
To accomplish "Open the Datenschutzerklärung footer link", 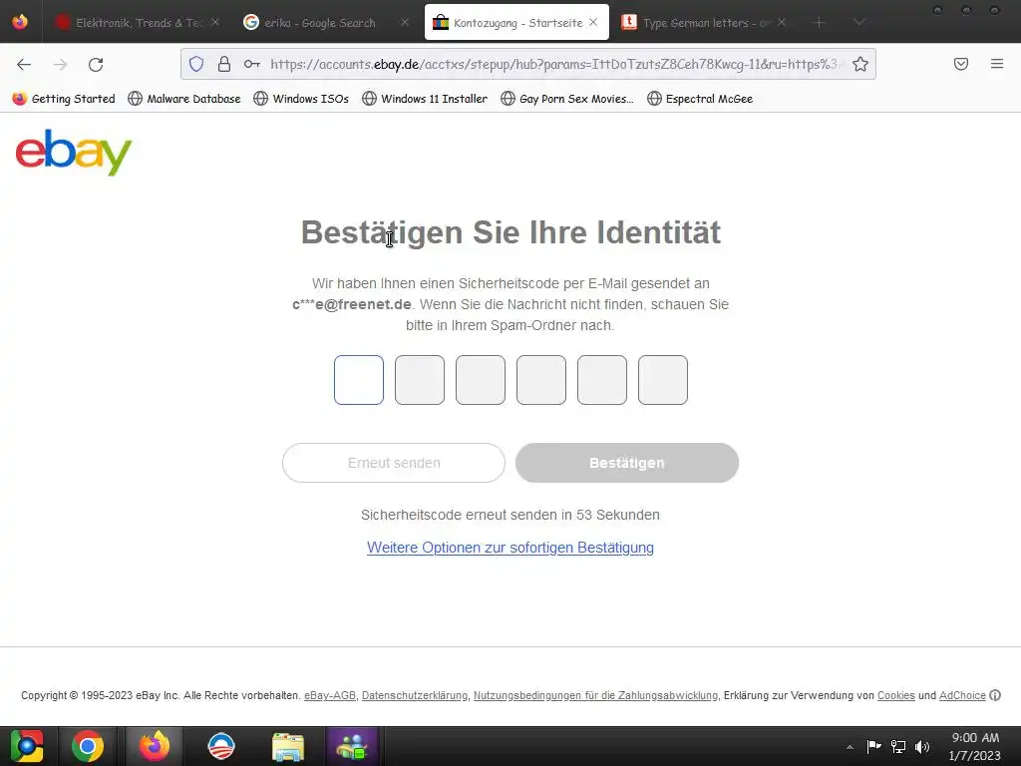I will [x=415, y=695].
